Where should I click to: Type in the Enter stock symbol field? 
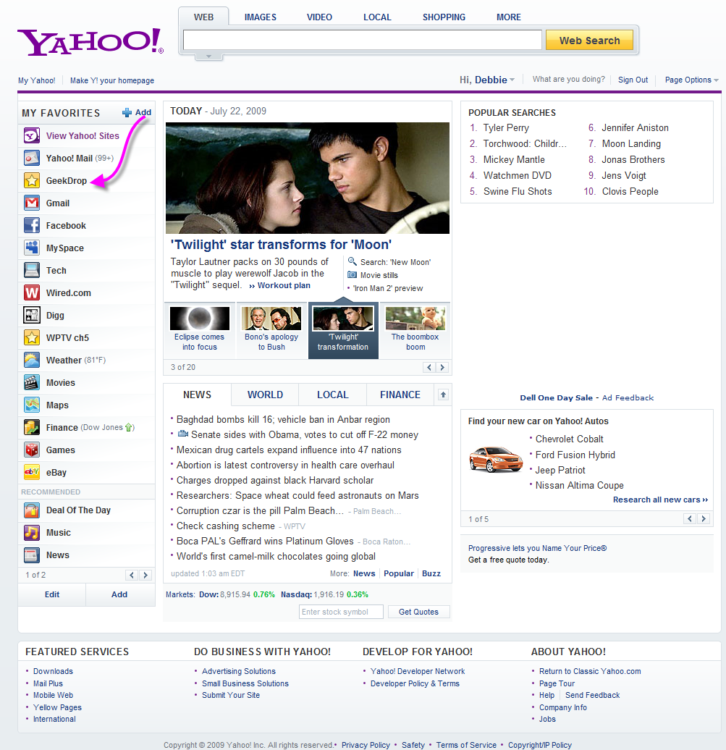tap(342, 612)
